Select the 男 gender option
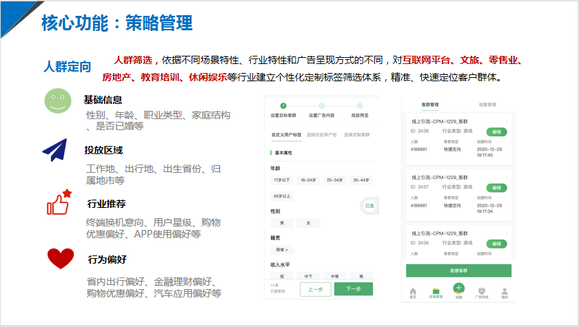Viewport: 579px width, 327px height. click(282, 223)
